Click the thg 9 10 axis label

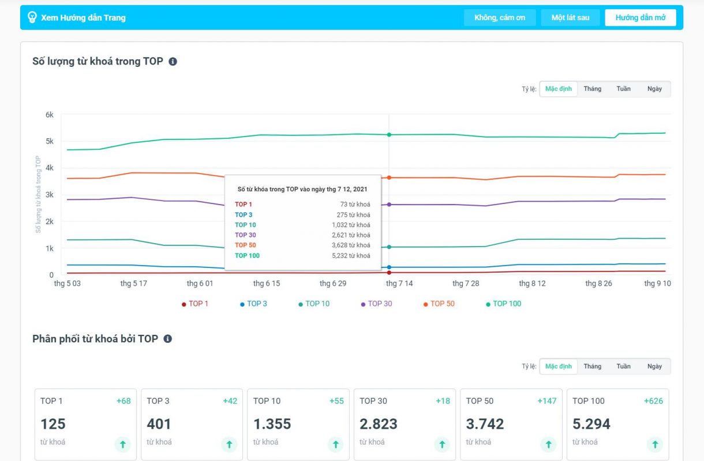tap(657, 284)
